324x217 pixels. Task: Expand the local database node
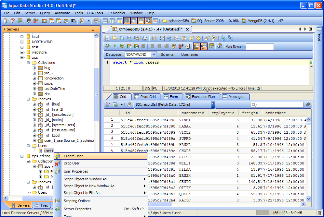[22, 37]
